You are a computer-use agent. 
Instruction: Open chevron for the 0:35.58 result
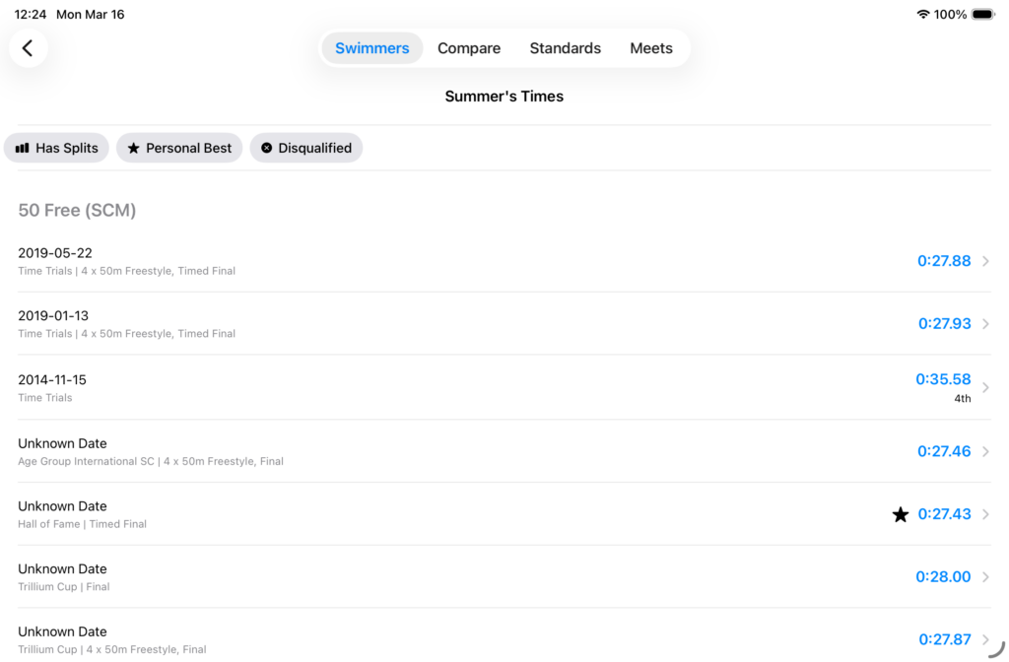(x=985, y=387)
